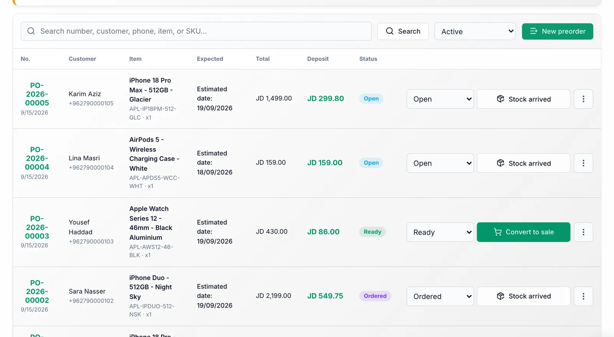
Task: Open more options for PO-2026-00005
Action: [x=583, y=99]
